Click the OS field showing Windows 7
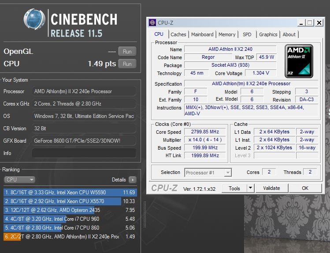 (84, 116)
